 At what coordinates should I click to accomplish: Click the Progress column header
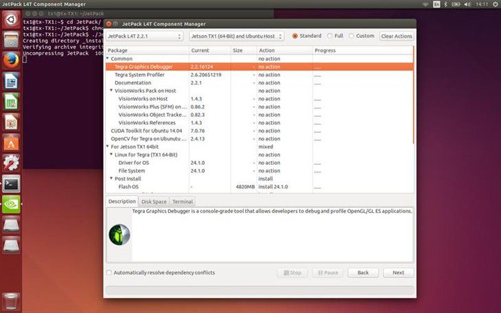coord(362,50)
